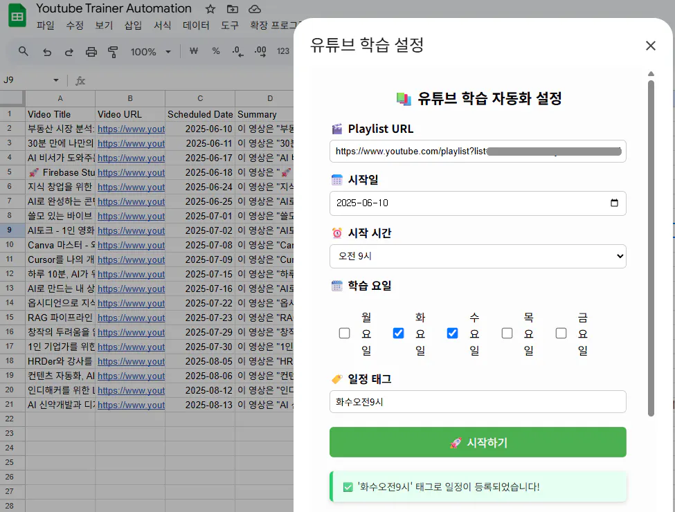Screen dimensions: 675x512
Task: Click date cell '2025-08-13'
Action: [200, 405]
